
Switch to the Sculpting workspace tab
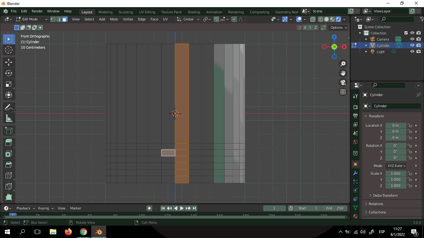126,12
